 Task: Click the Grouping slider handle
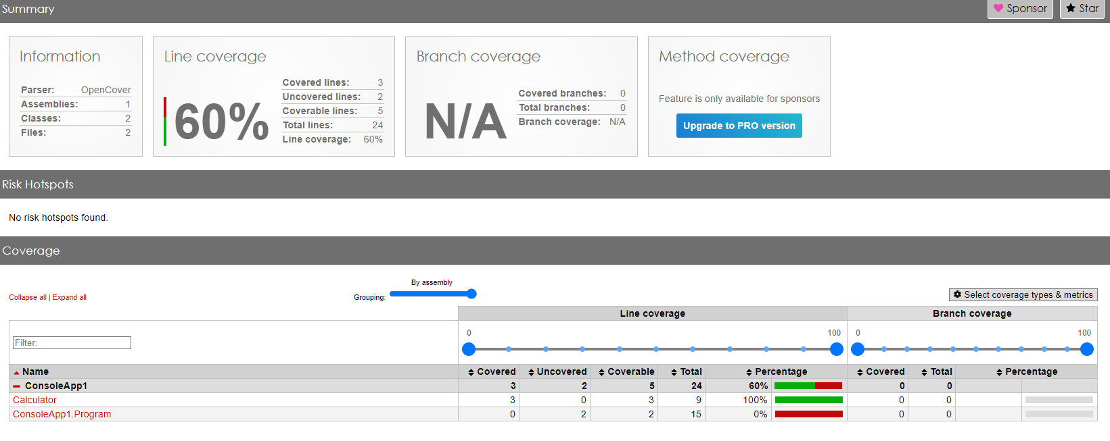pos(471,294)
